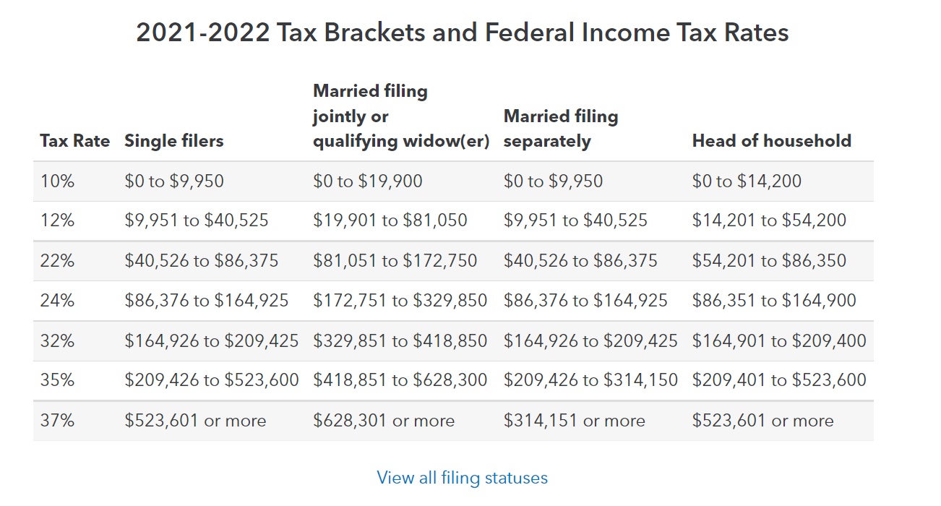The width and height of the screenshot is (941, 506).
Task: Click the $14,201 to $54,200 cell
Action: [x=768, y=220]
